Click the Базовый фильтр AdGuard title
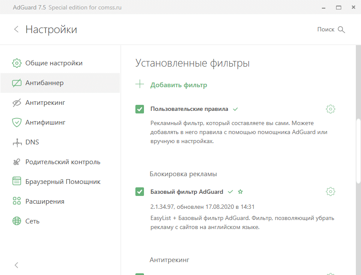361x275 pixels. [x=187, y=192]
